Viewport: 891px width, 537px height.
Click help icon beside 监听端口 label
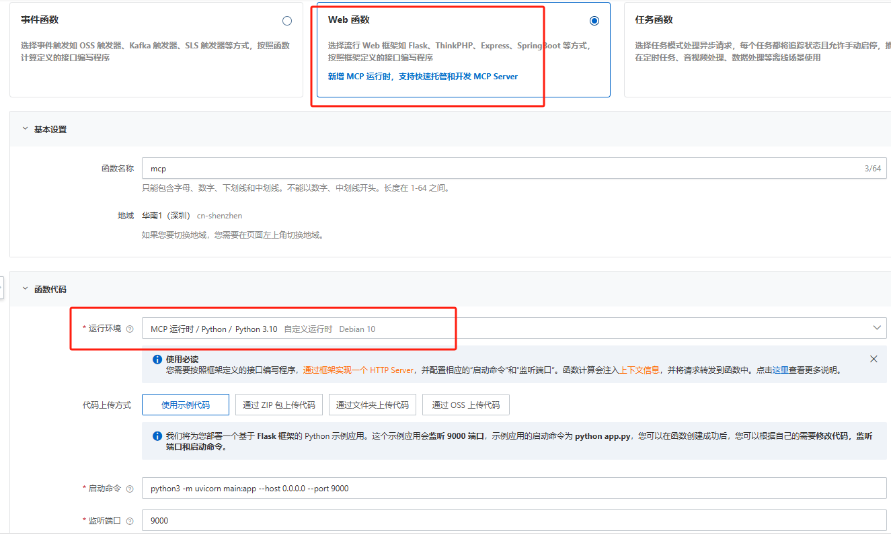(130, 521)
